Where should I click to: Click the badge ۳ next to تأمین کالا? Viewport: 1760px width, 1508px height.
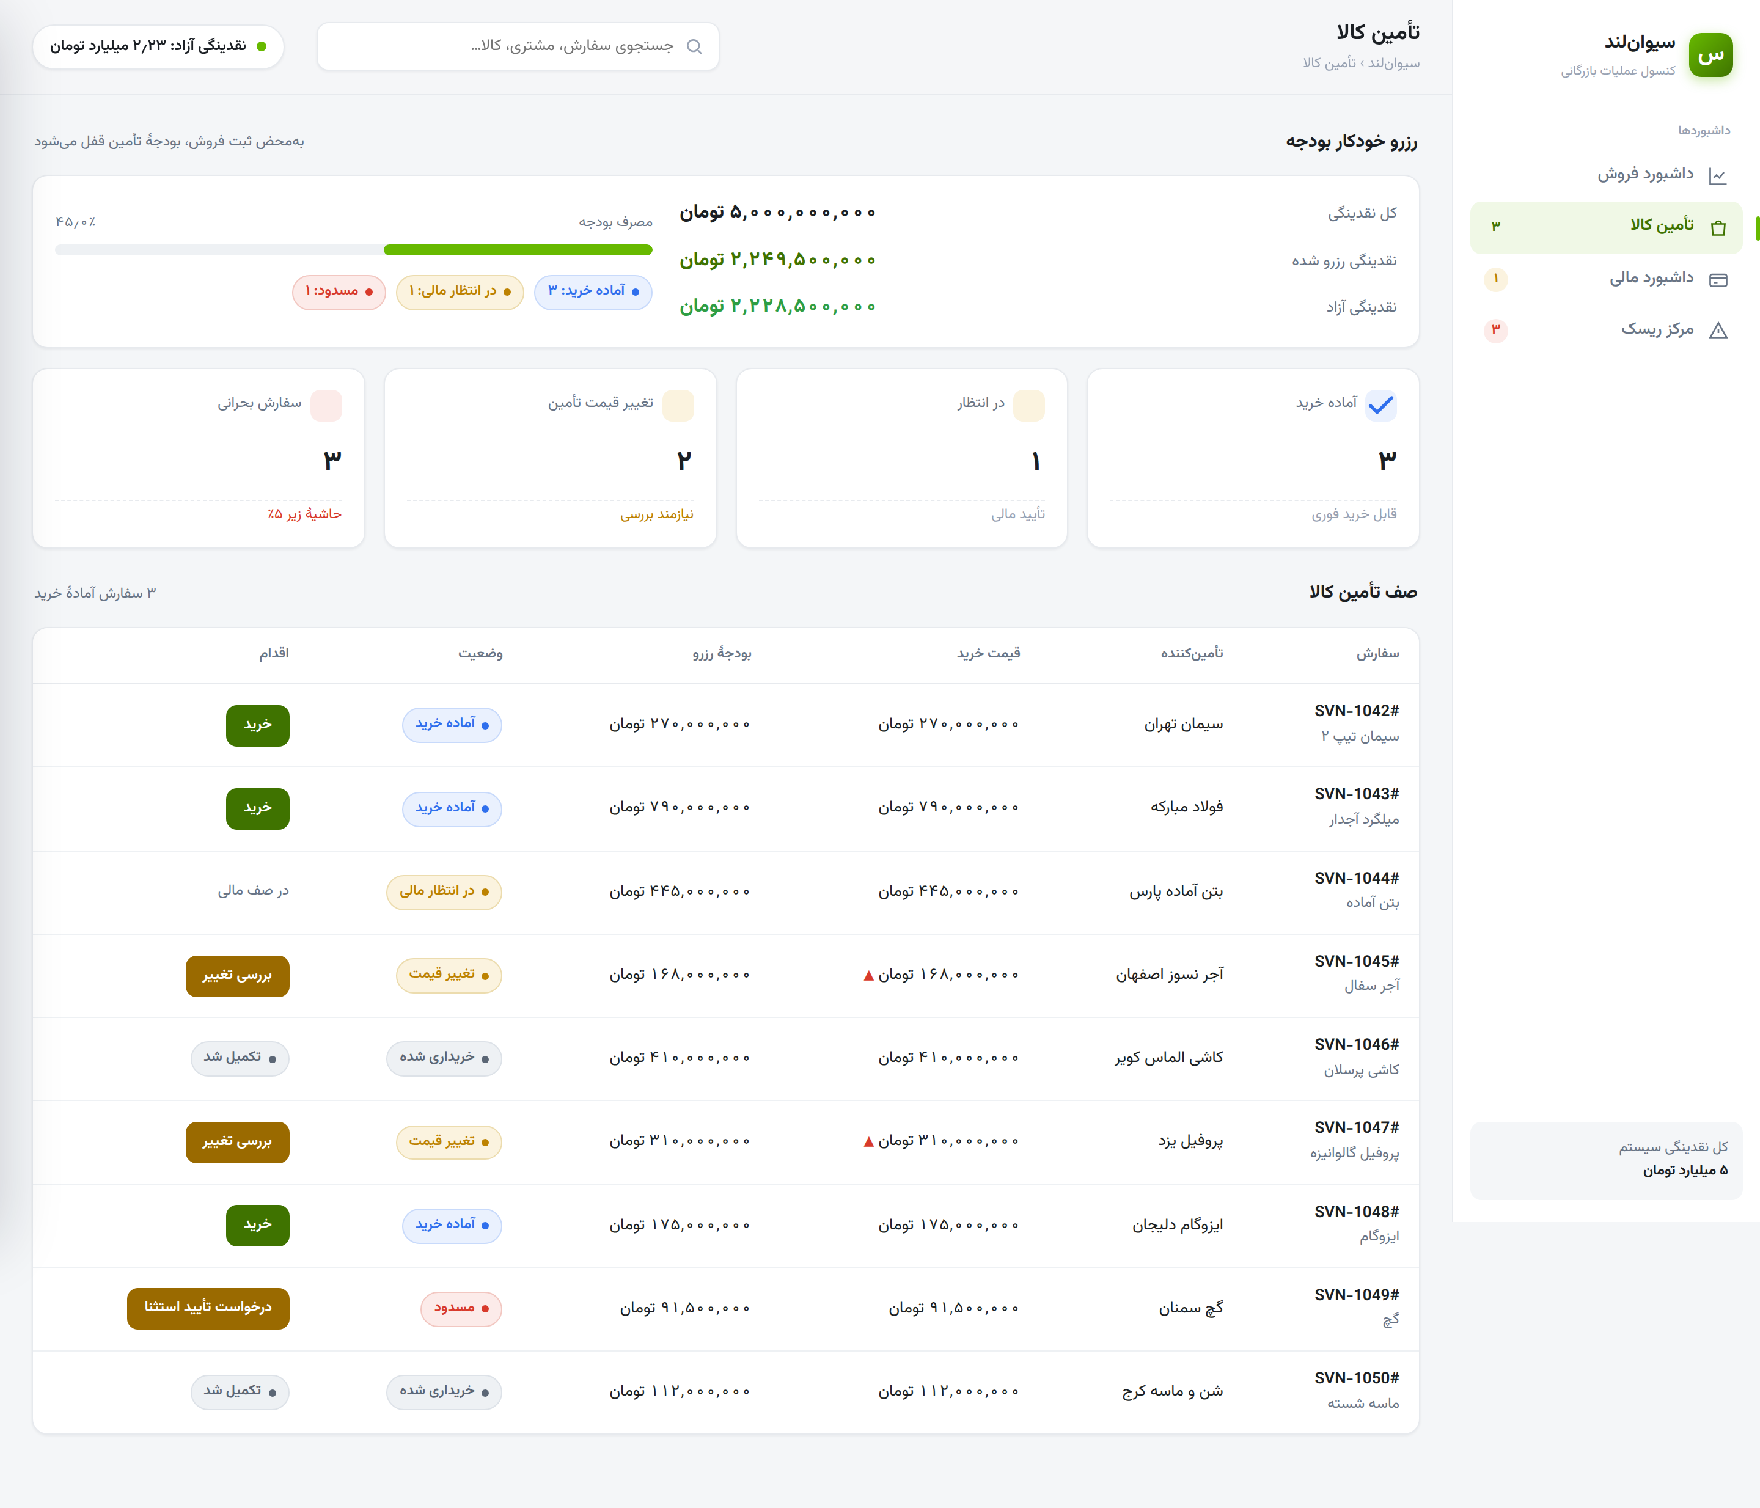tap(1496, 226)
